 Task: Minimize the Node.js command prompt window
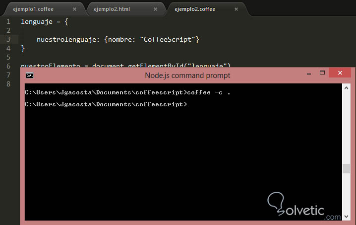point(309,73)
